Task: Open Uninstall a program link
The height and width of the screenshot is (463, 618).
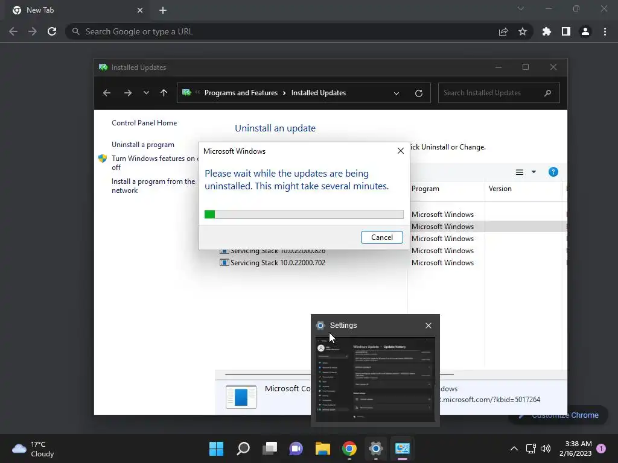Action: click(x=142, y=145)
